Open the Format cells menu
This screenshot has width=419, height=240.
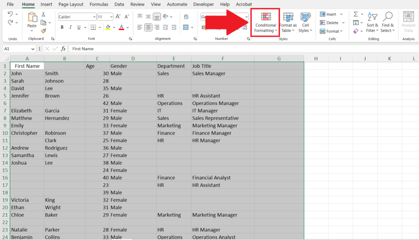pyautogui.click(x=331, y=31)
